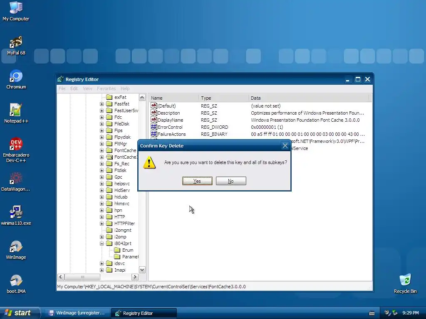Confirm deletion with Yes button
This screenshot has width=426, height=319.
tap(197, 181)
